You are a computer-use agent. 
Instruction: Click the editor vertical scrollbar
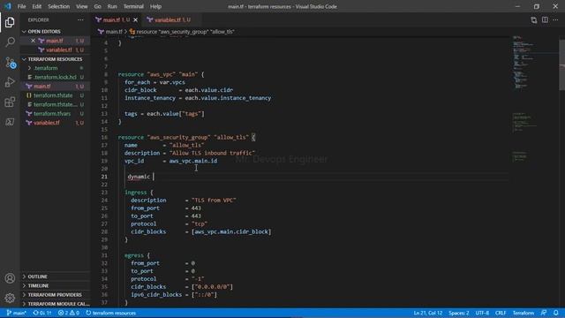click(561, 64)
